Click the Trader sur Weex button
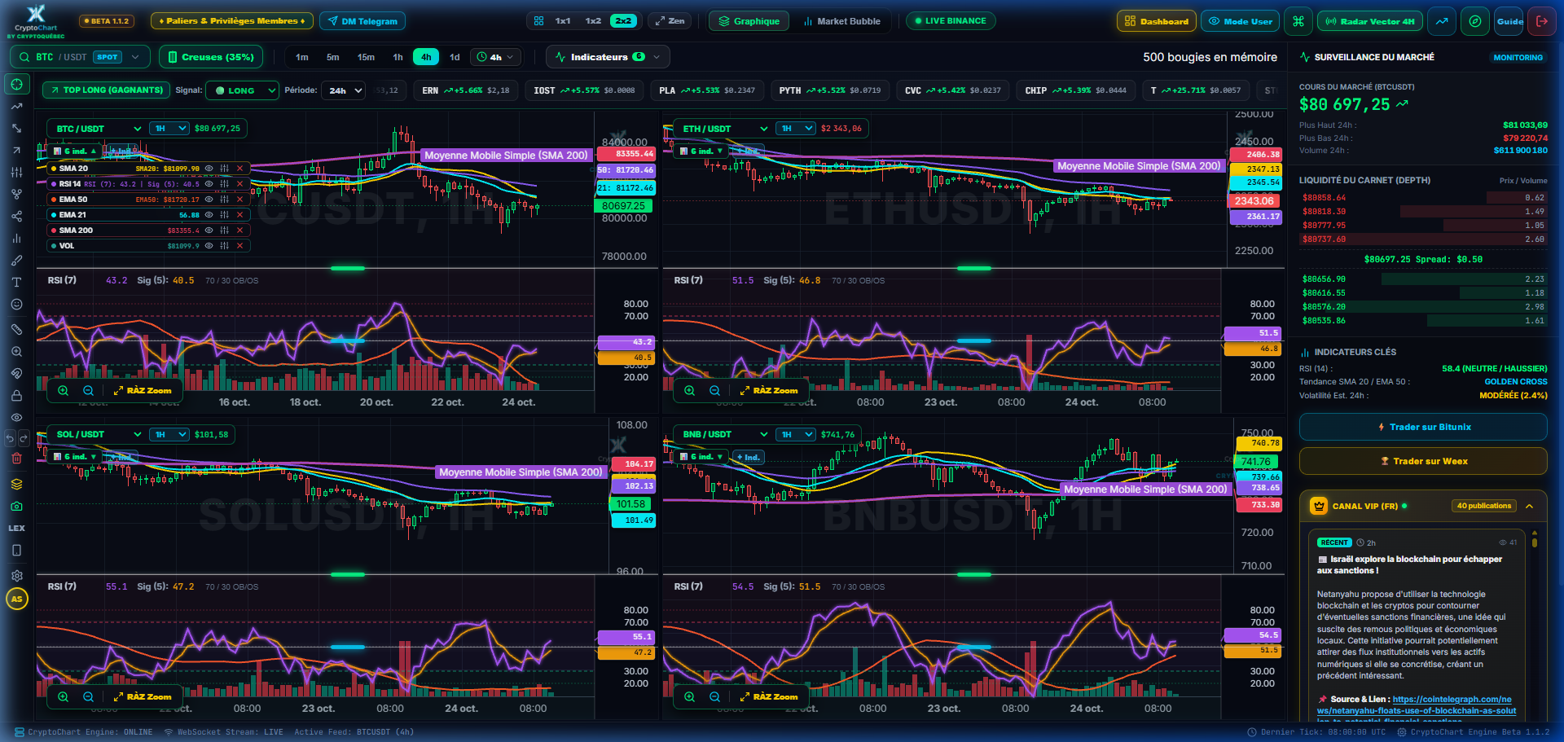 (x=1423, y=461)
